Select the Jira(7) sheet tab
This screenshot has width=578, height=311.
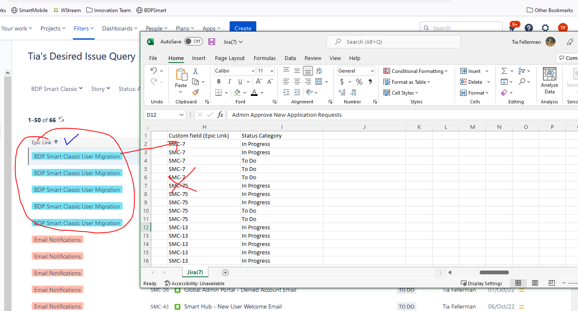pos(195,273)
